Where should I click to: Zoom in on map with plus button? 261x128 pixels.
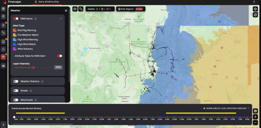pos(255,117)
